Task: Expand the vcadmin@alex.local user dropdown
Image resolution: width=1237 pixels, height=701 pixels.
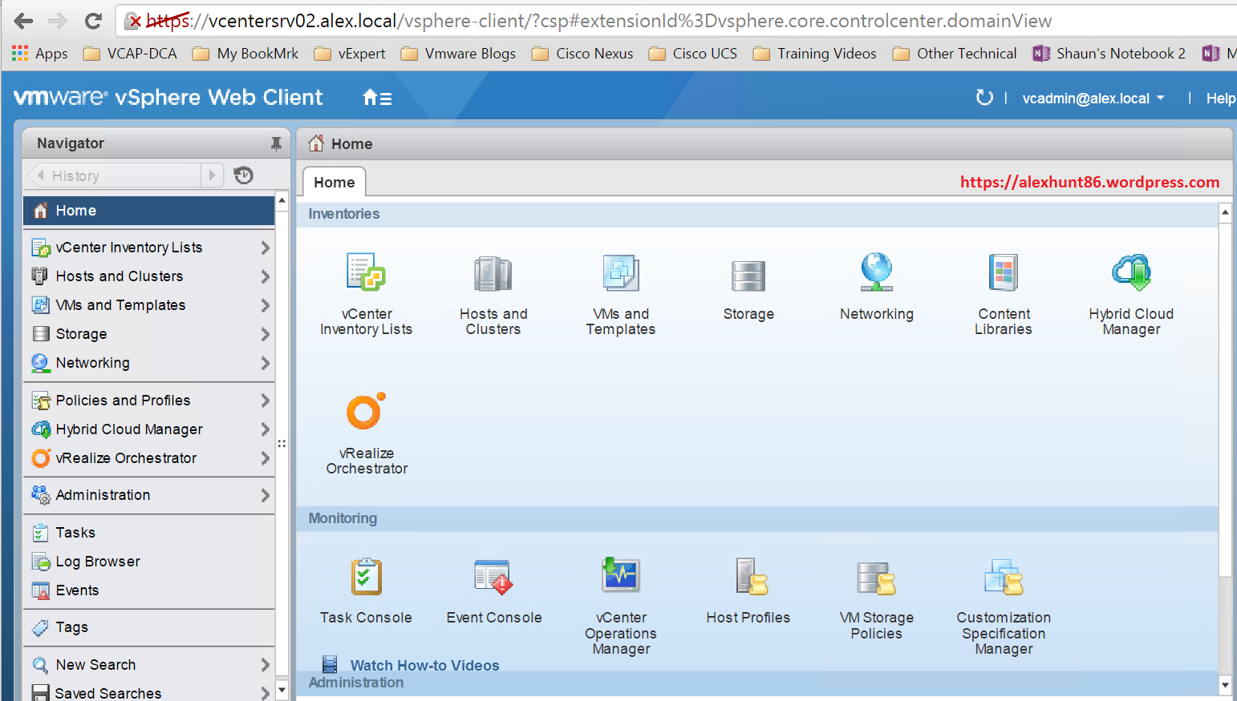Action: coord(1093,99)
